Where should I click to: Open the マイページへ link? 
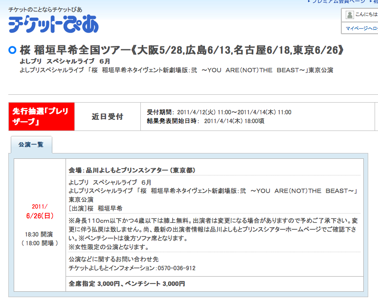click(x=361, y=28)
